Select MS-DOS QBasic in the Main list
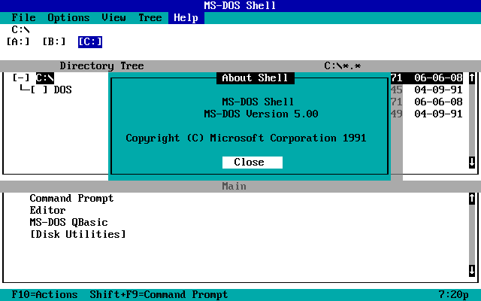The height and width of the screenshot is (301, 481). (x=68, y=222)
